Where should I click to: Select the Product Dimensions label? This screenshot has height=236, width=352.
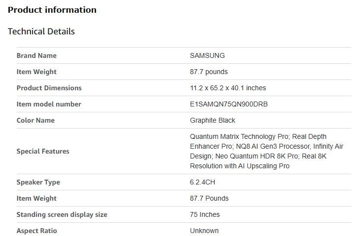coord(49,88)
